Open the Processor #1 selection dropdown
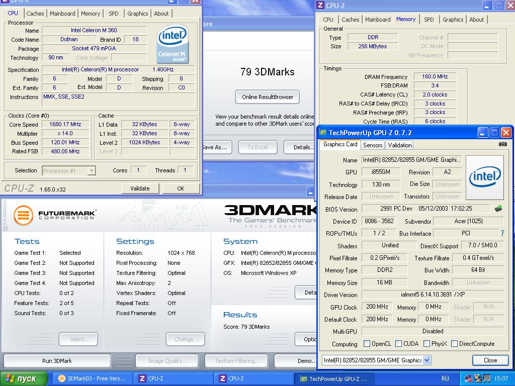This screenshot has width=515, height=386. point(92,171)
